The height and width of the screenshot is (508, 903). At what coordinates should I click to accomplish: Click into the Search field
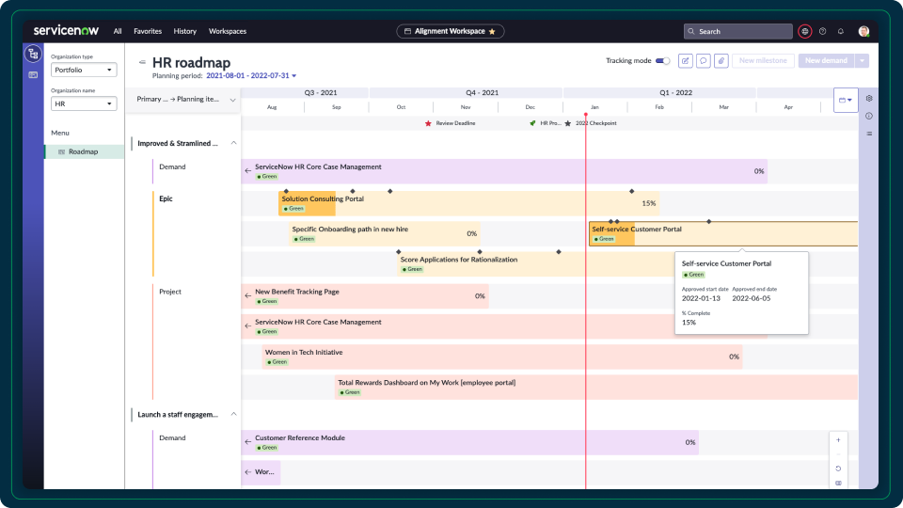[x=743, y=31]
